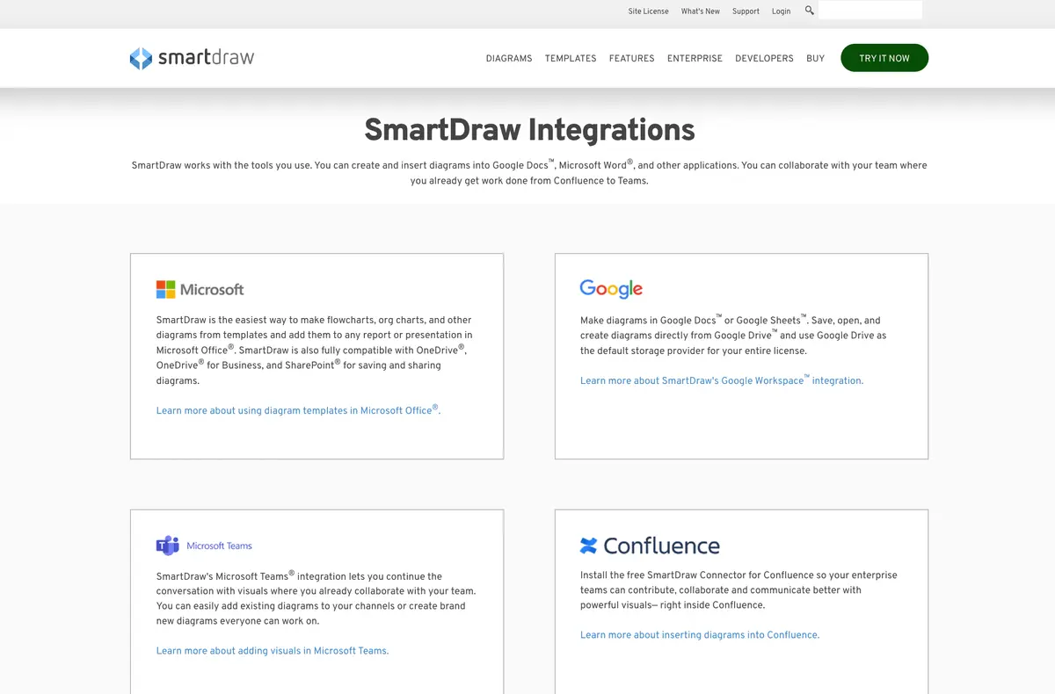Click the search magnifier icon

[x=810, y=11]
